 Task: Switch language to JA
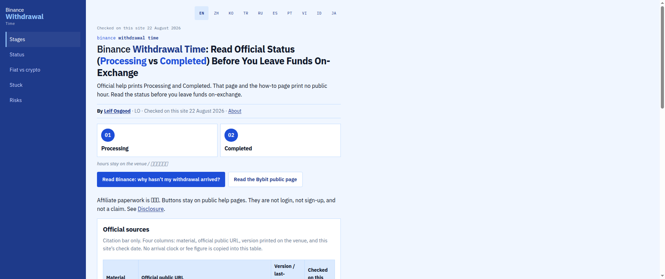pos(334,13)
